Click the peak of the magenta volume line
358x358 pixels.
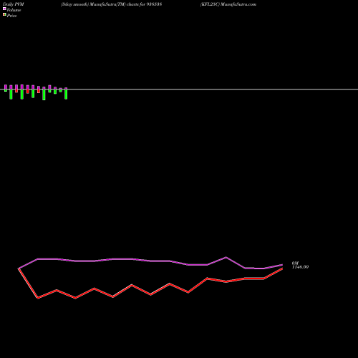(226, 257)
